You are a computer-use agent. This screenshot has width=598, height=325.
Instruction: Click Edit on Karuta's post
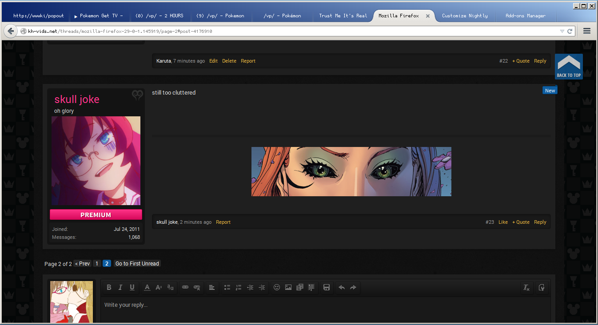point(214,61)
